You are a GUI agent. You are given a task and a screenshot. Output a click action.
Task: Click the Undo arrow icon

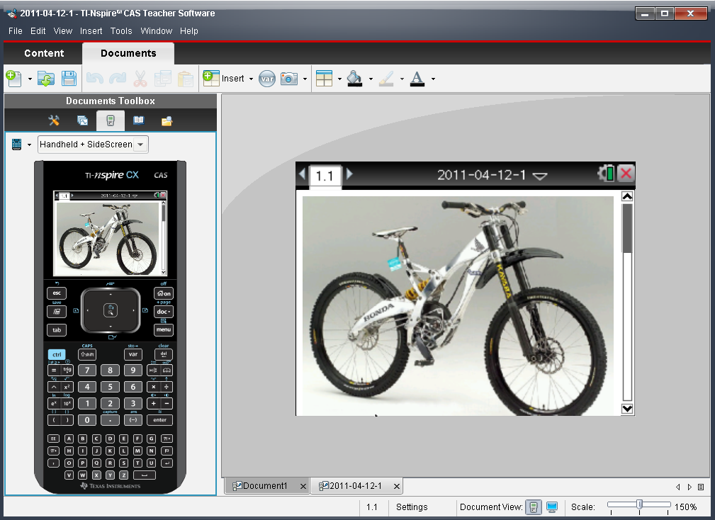point(95,79)
